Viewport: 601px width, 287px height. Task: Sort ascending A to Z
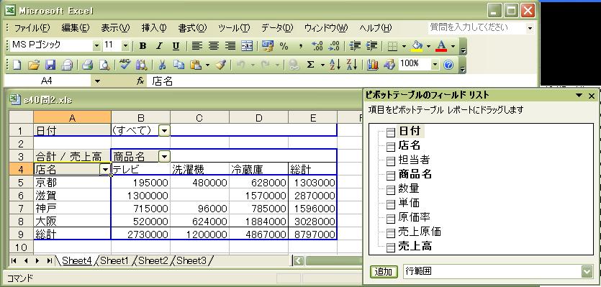[x=335, y=65]
